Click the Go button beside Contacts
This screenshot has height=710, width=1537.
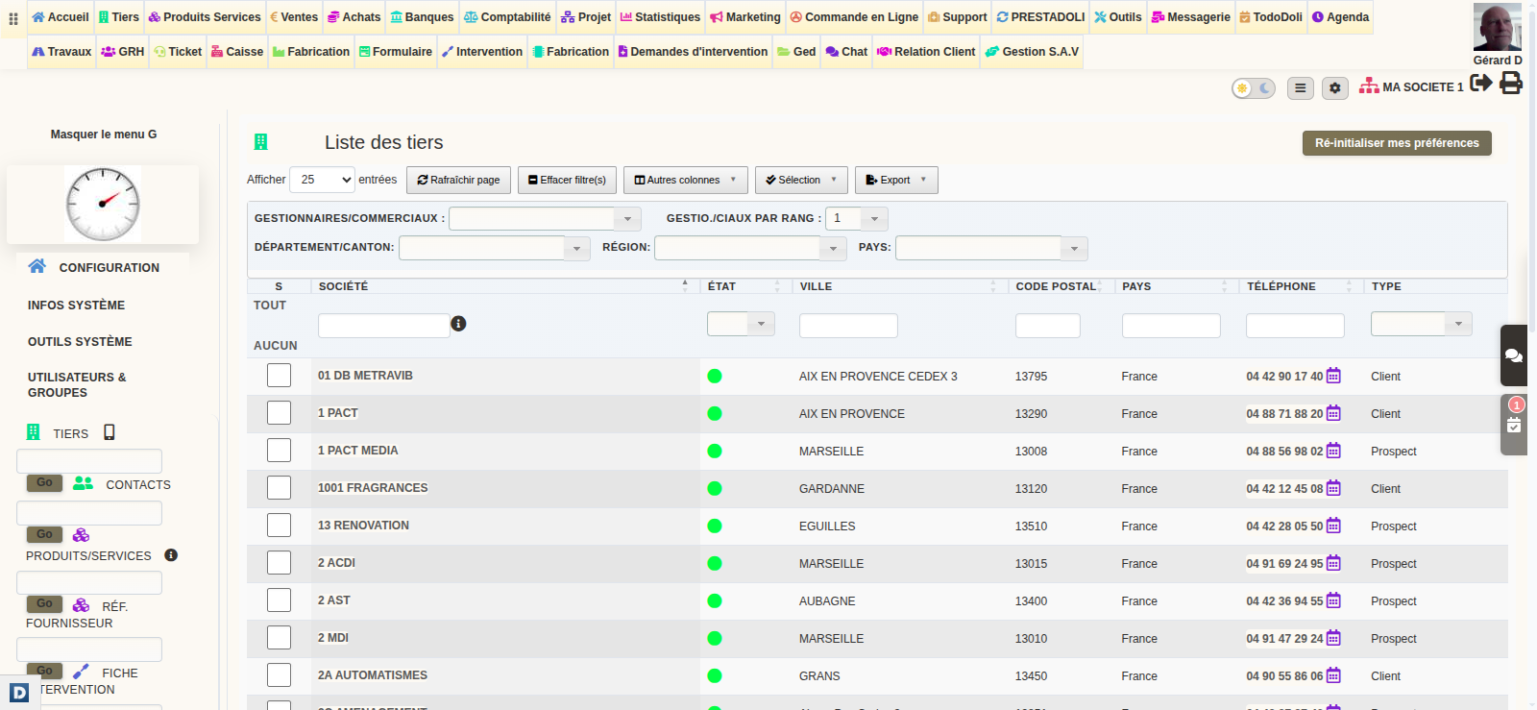tap(44, 483)
